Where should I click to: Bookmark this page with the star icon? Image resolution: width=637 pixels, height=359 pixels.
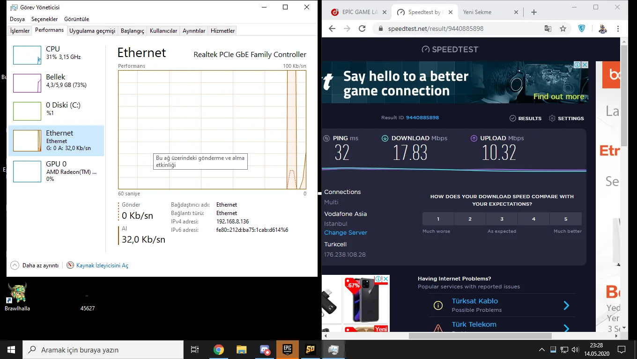coord(563,29)
